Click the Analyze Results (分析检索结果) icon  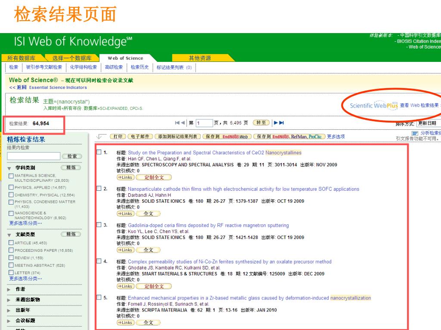click(415, 133)
